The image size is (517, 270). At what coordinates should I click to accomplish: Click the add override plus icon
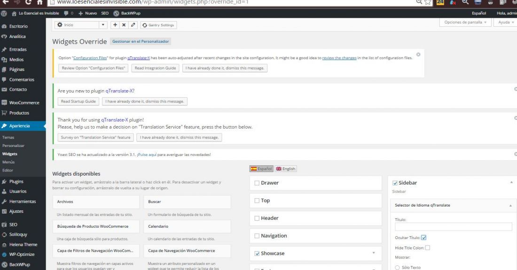click(115, 25)
